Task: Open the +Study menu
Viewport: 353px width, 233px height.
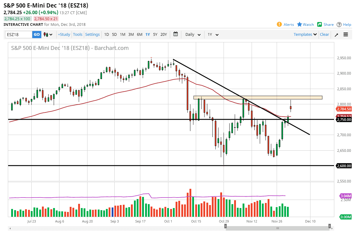Action: (64, 35)
